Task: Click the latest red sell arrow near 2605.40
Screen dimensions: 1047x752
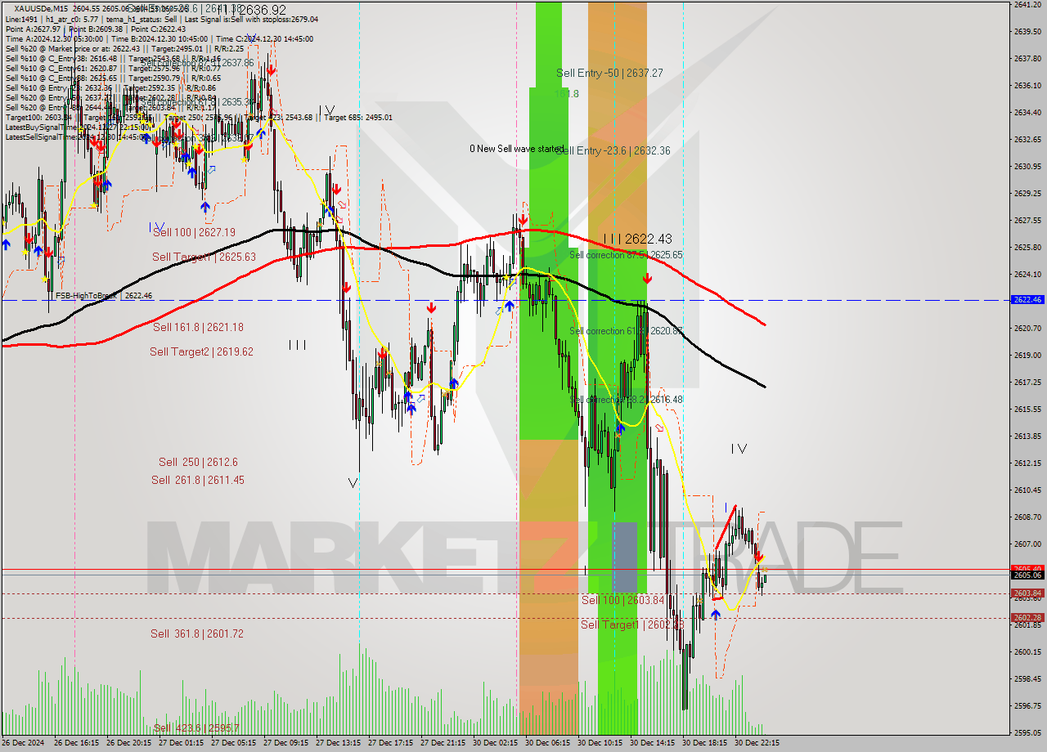Action: tap(759, 557)
